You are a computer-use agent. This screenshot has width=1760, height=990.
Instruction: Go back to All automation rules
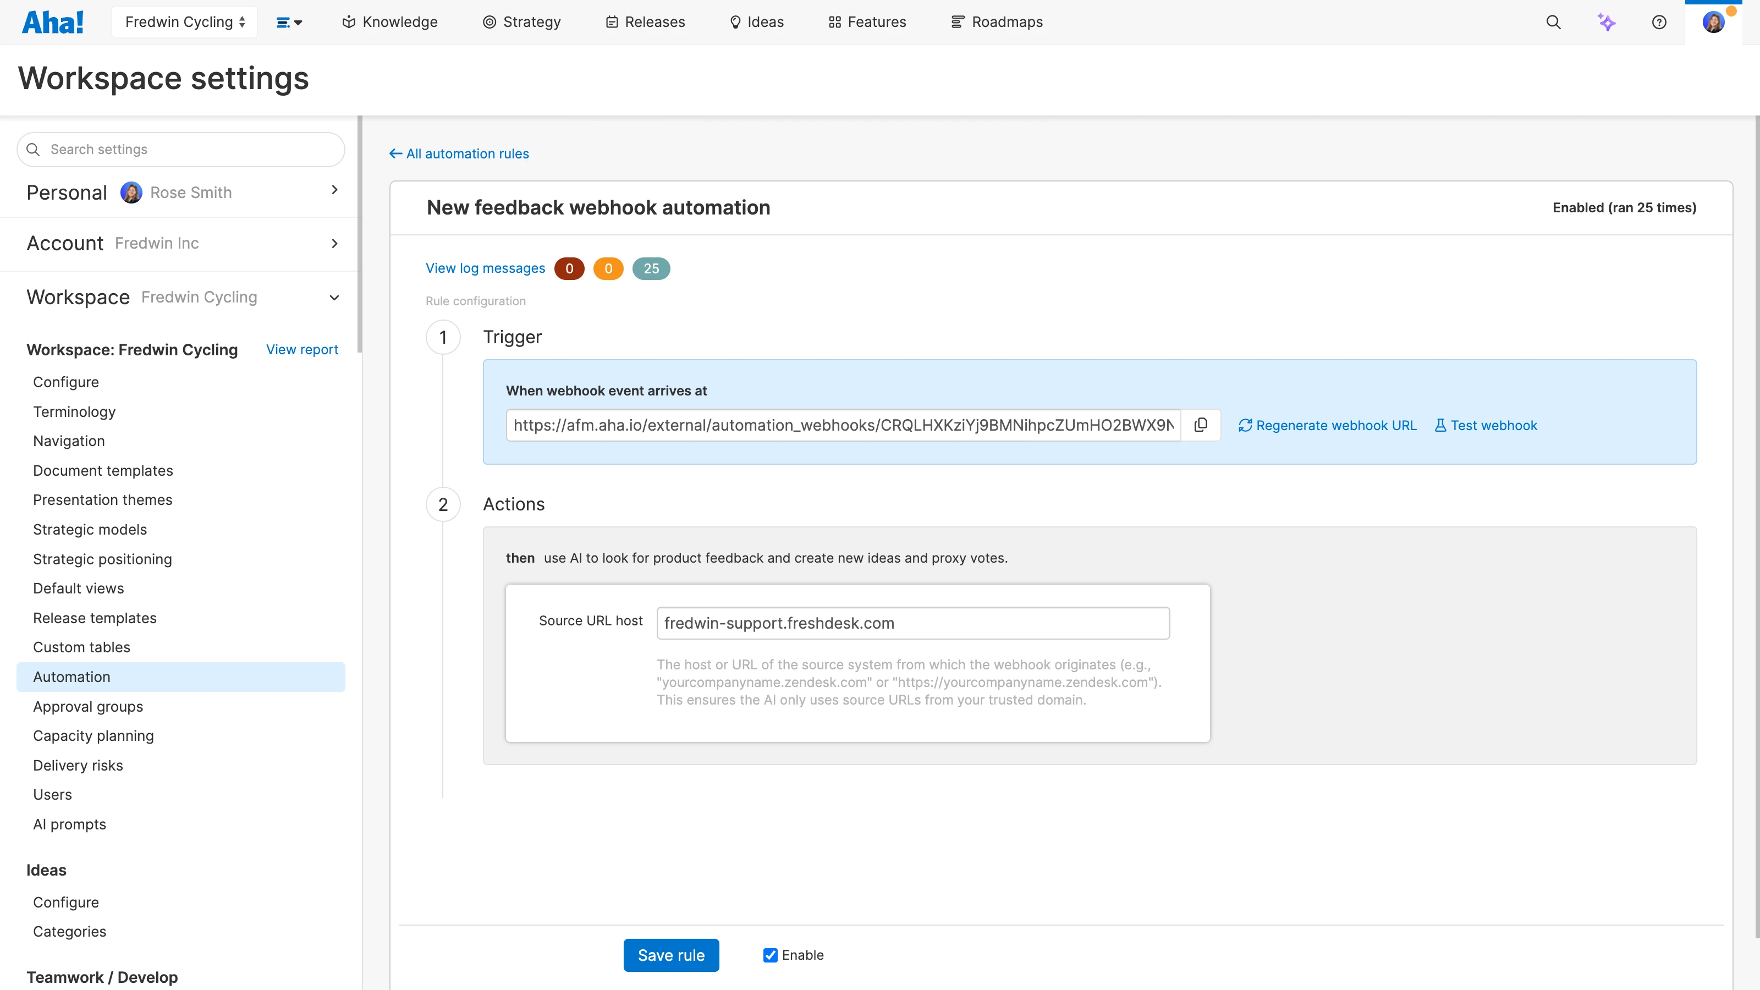(x=459, y=154)
